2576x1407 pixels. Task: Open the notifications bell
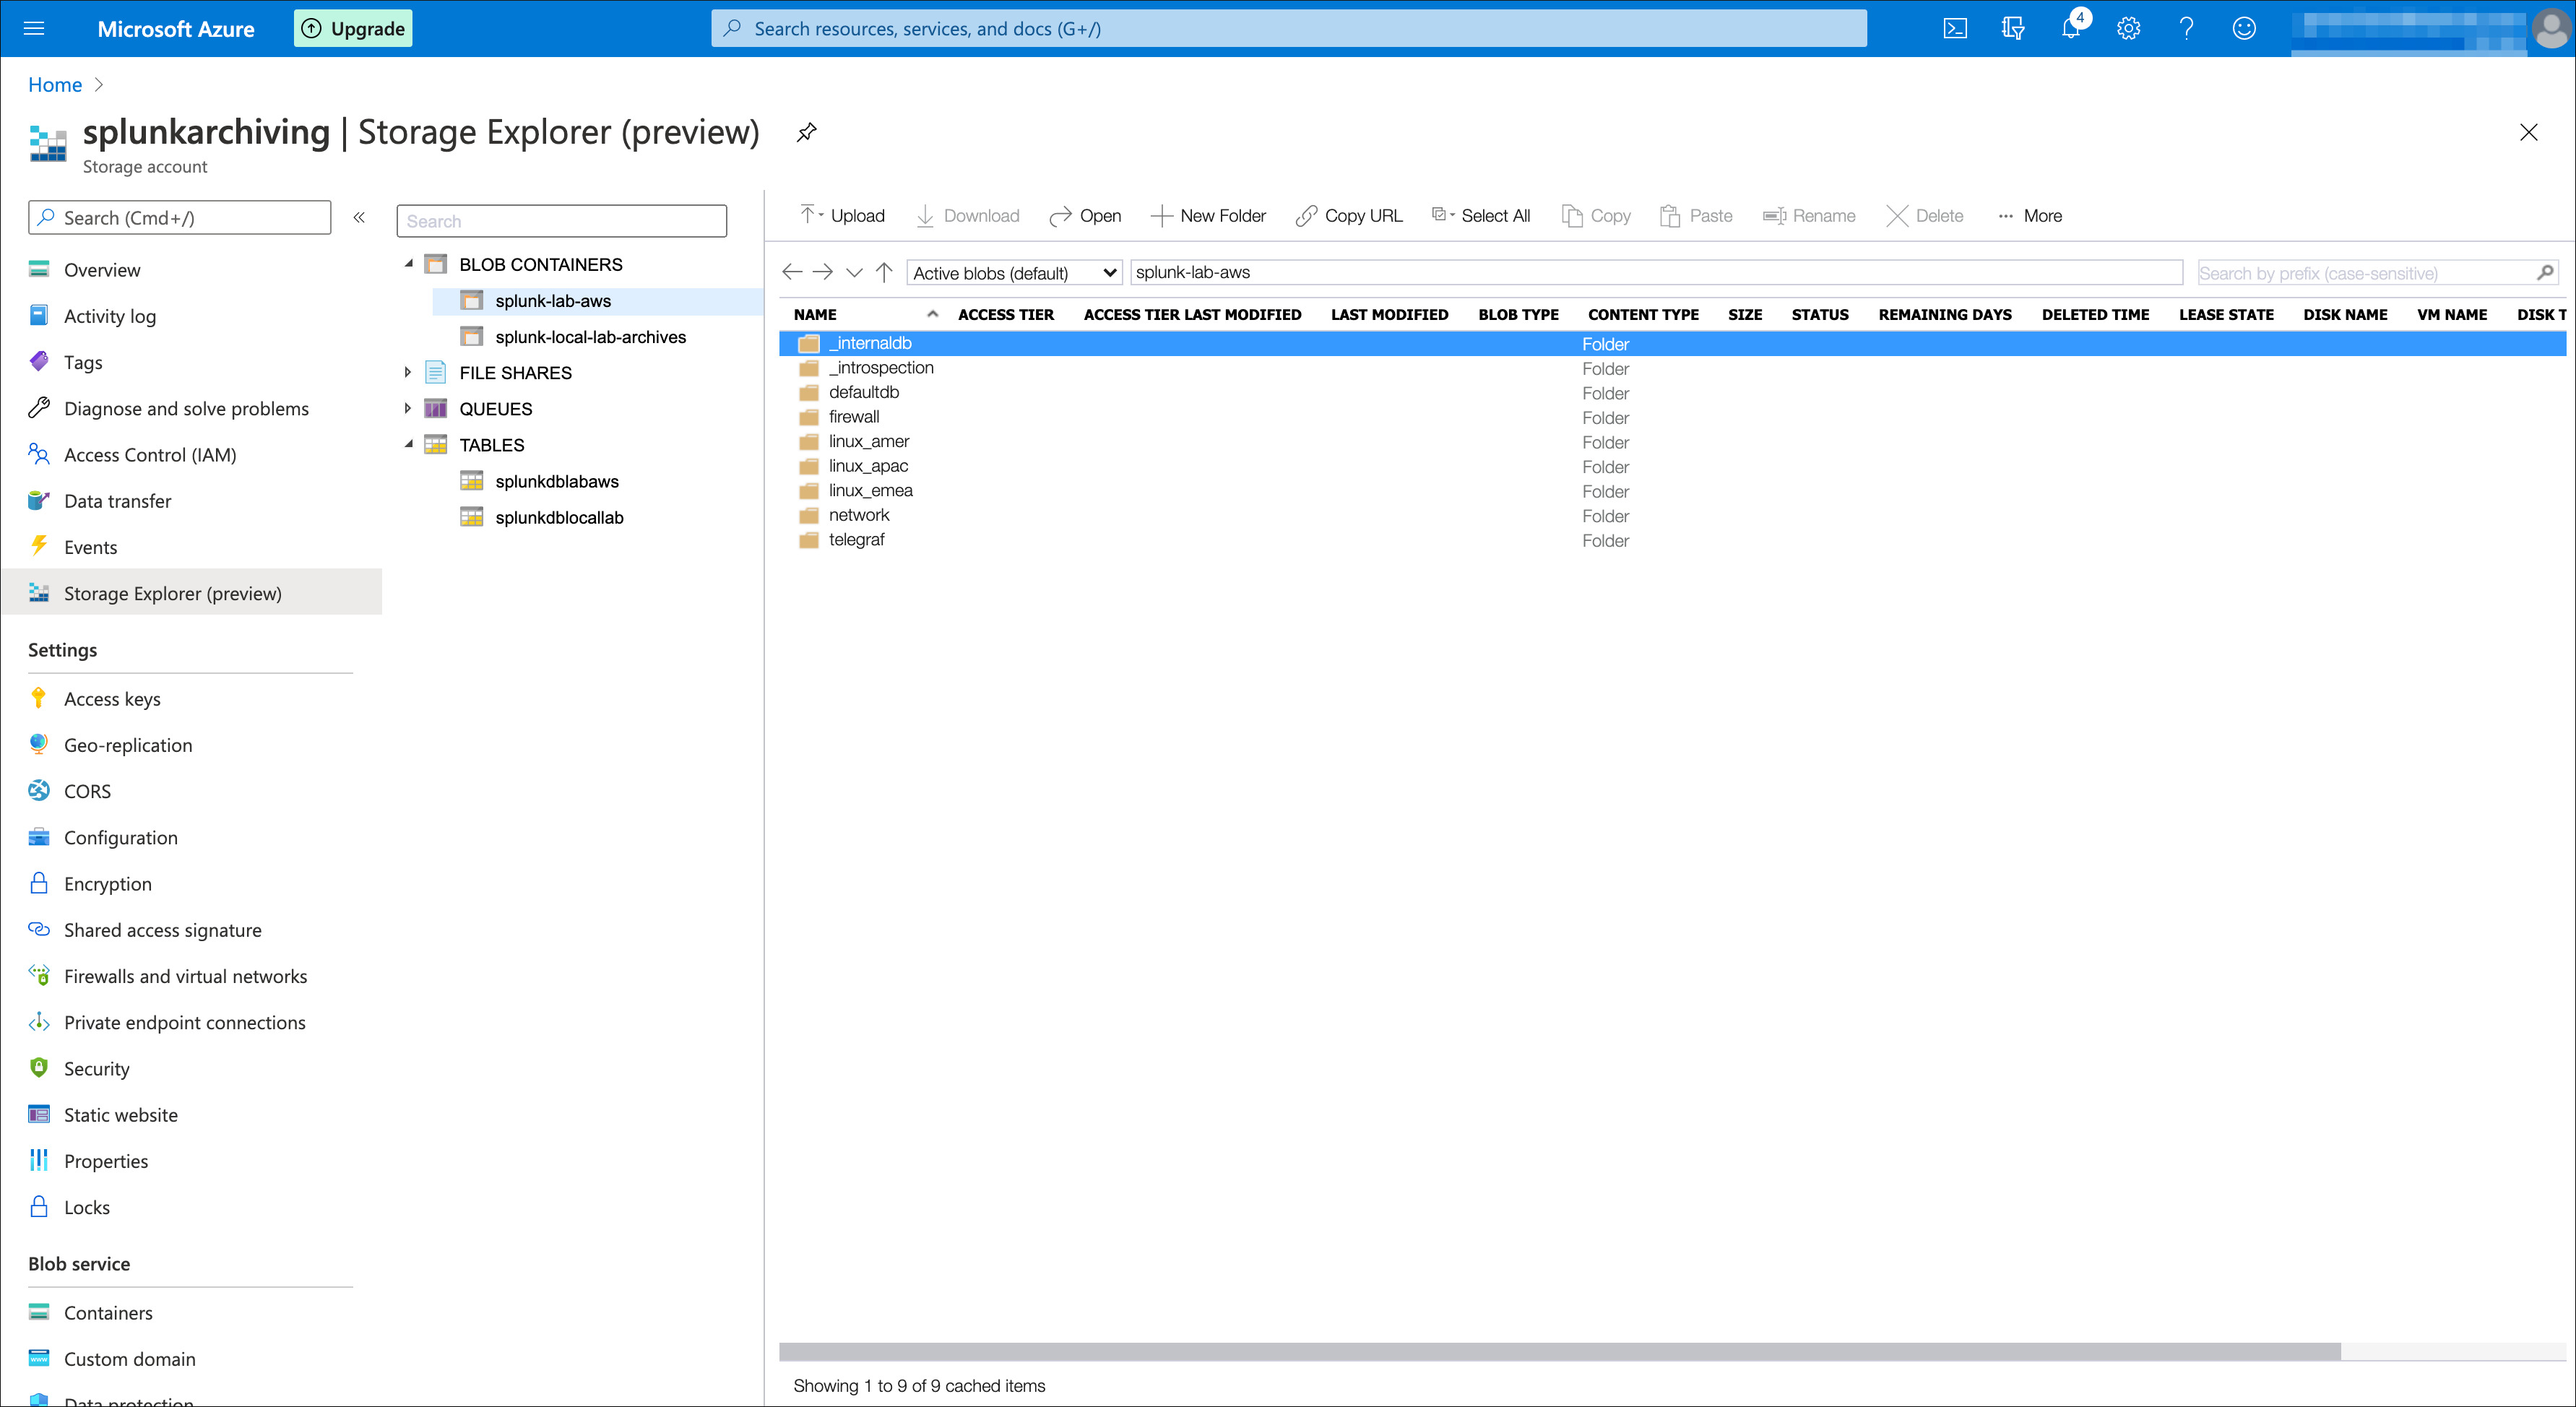[x=2071, y=28]
